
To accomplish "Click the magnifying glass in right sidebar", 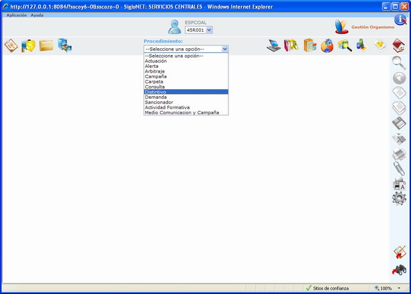I will 399,63.
